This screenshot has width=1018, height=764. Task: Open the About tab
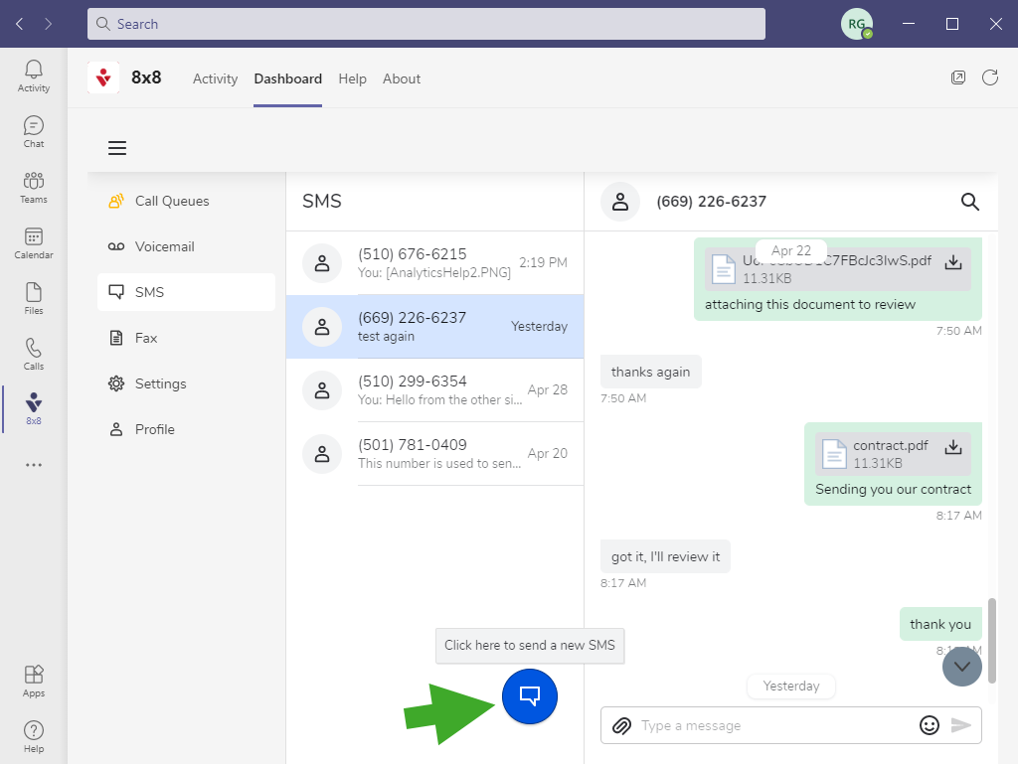pos(402,78)
